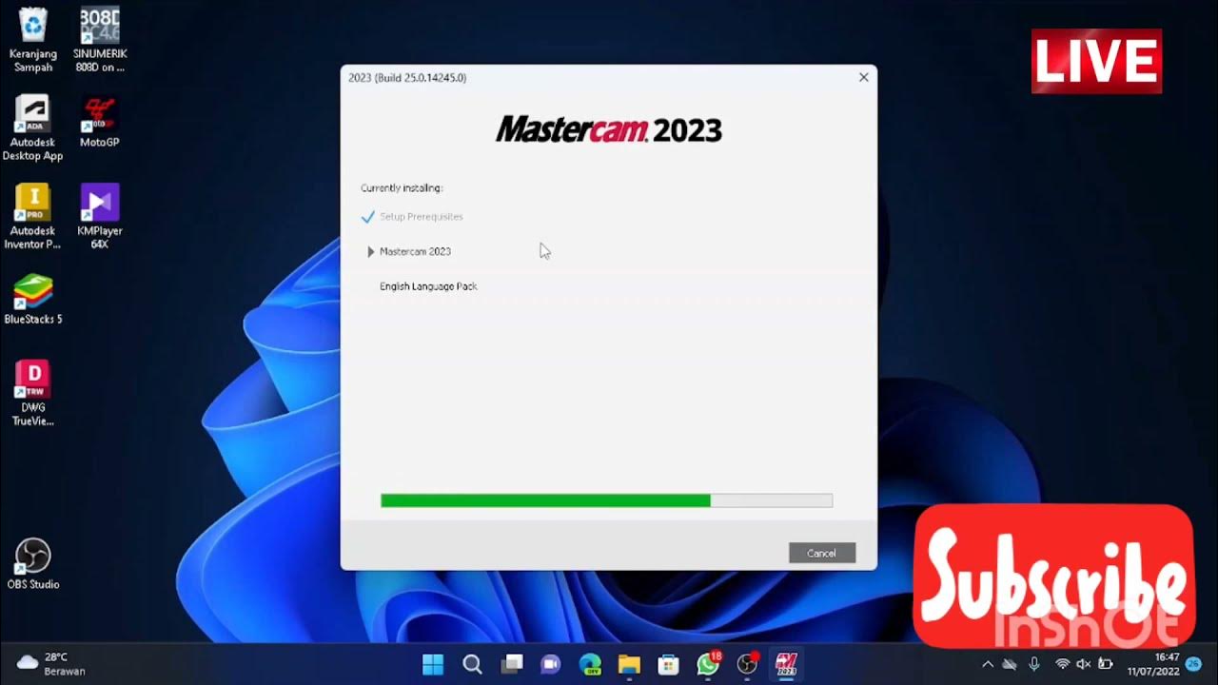
Task: Switch to OBS Studio taskbar icon
Action: 747,663
